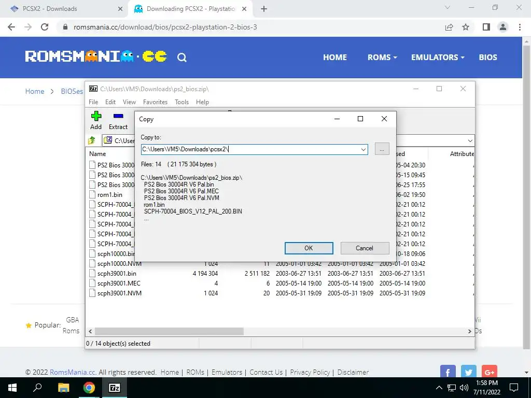Click the RomsMania search magnifier icon

tap(182, 58)
